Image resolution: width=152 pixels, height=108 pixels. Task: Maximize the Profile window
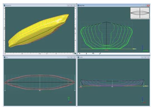pyautogui.click(x=145, y=57)
